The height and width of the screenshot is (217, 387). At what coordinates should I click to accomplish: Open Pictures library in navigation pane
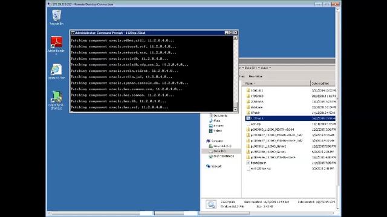click(216, 126)
